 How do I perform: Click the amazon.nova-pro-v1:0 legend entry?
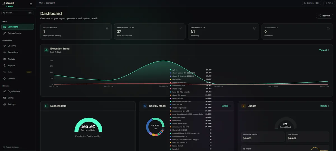click(x=181, y=111)
